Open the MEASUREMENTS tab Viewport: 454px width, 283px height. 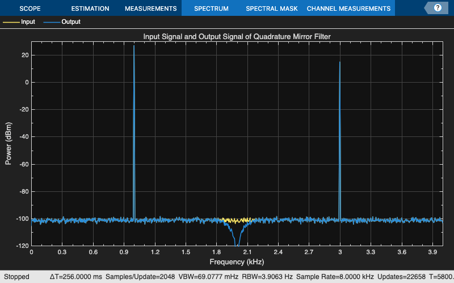coord(150,8)
